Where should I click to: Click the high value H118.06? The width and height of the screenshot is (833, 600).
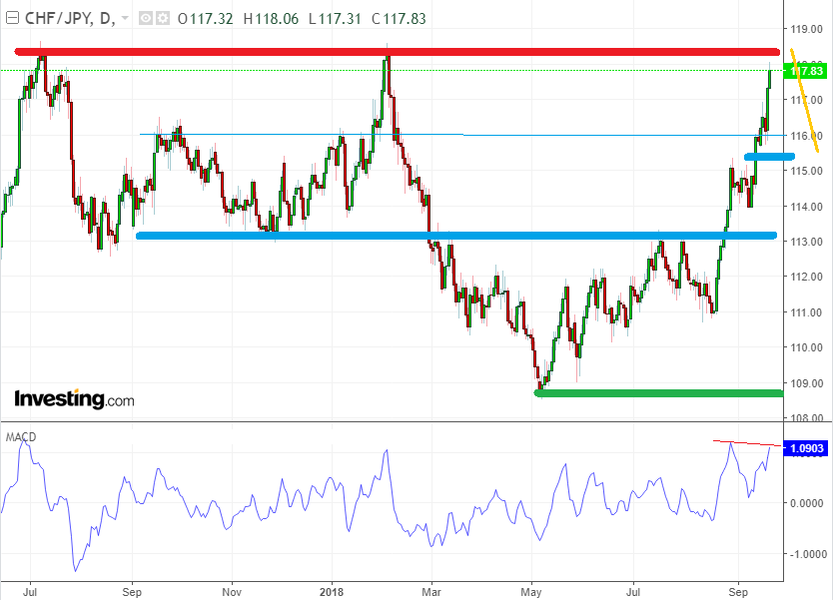tap(271, 19)
